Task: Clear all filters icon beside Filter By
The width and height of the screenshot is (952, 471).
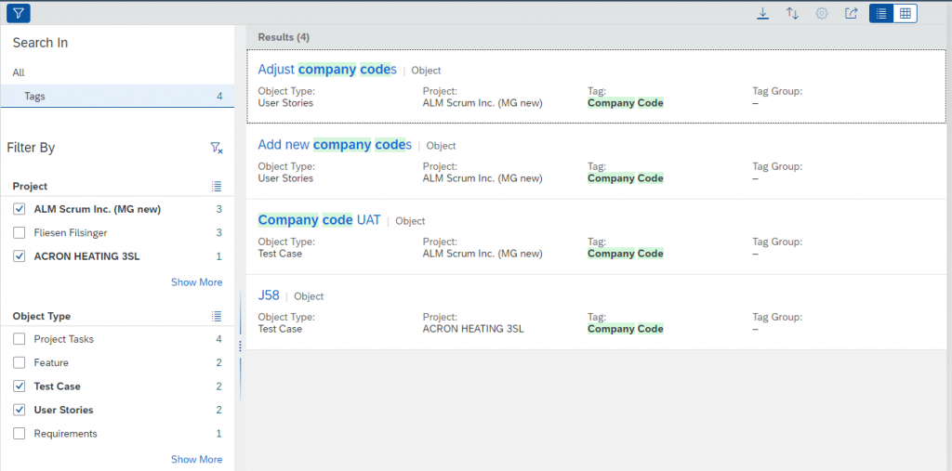Action: click(216, 148)
